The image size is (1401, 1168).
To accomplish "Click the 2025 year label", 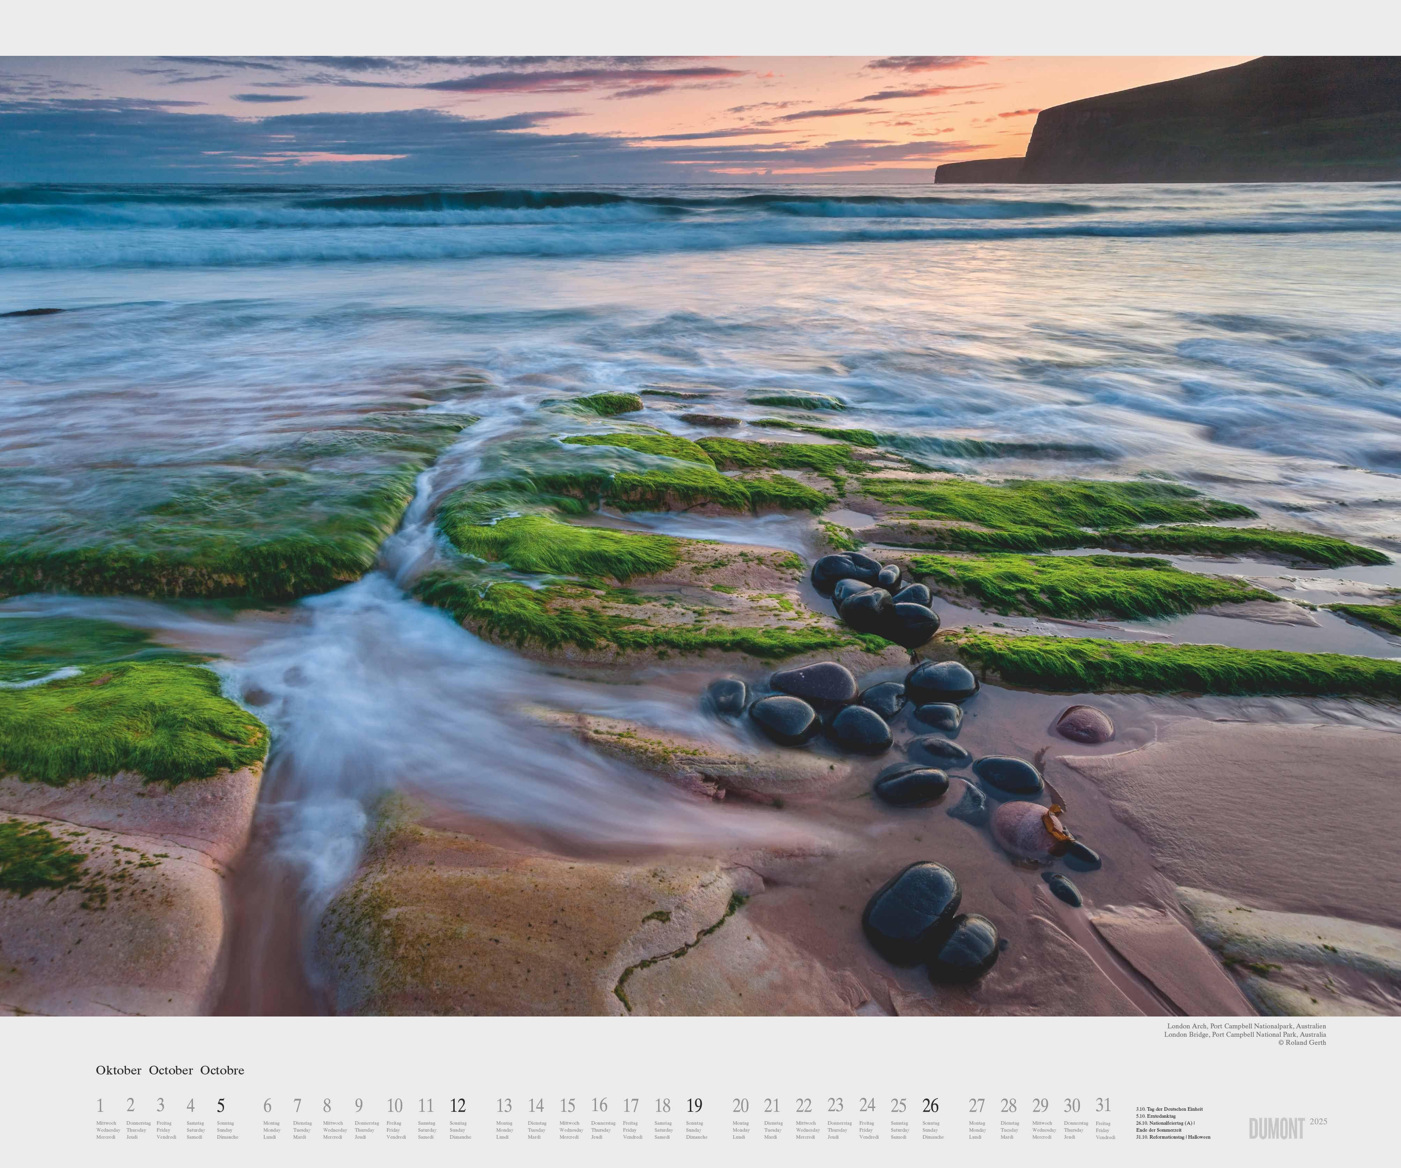I will click(x=1318, y=1121).
